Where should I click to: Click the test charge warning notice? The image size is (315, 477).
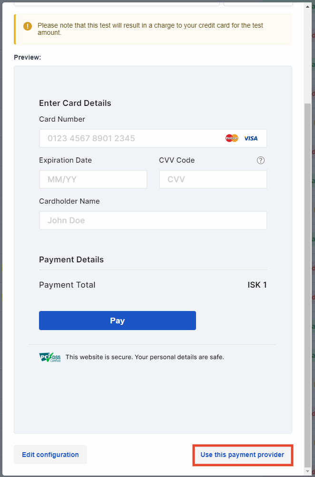[153, 29]
